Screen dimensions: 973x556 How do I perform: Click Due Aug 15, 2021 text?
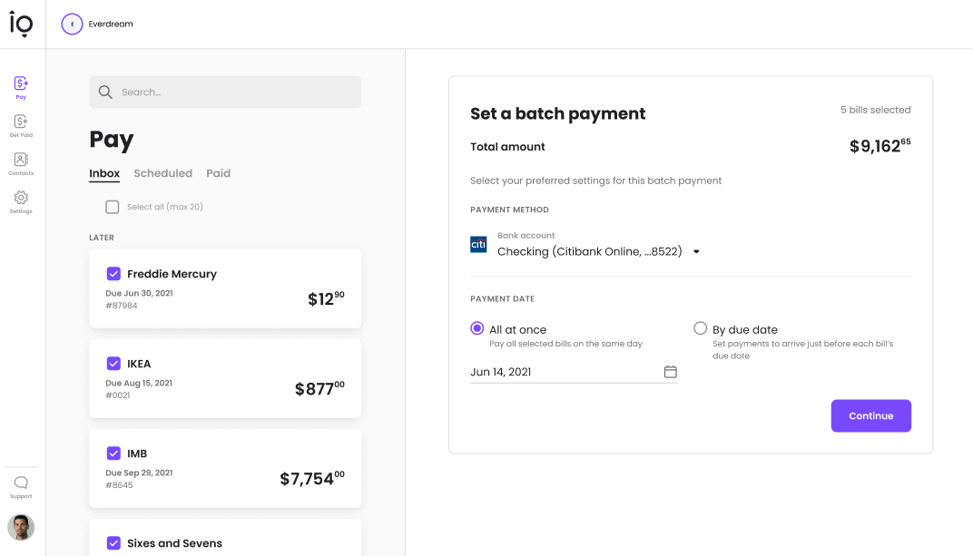pyautogui.click(x=139, y=383)
